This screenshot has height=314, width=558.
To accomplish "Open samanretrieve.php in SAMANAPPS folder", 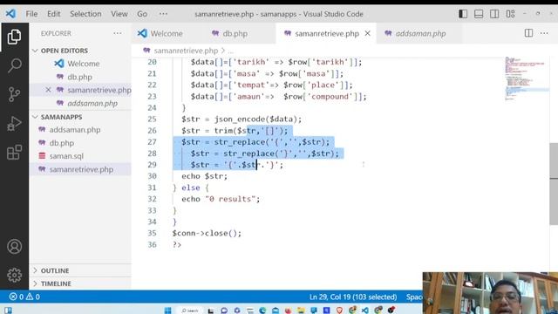I will tap(81, 169).
